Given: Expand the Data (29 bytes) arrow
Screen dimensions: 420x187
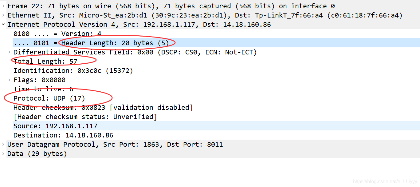Looking at the screenshot, I should pos(3,154).
